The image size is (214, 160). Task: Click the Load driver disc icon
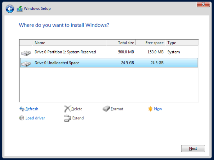(x=22, y=118)
